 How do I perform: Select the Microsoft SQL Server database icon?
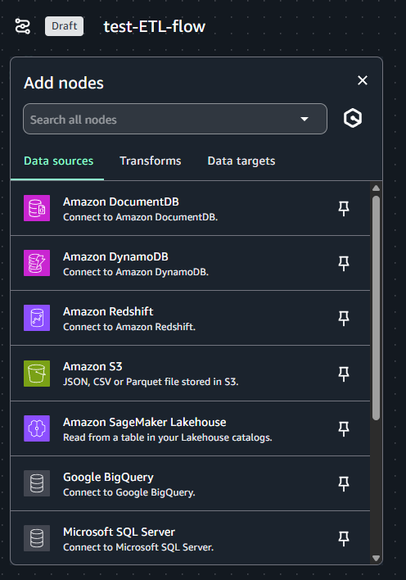[x=37, y=538]
